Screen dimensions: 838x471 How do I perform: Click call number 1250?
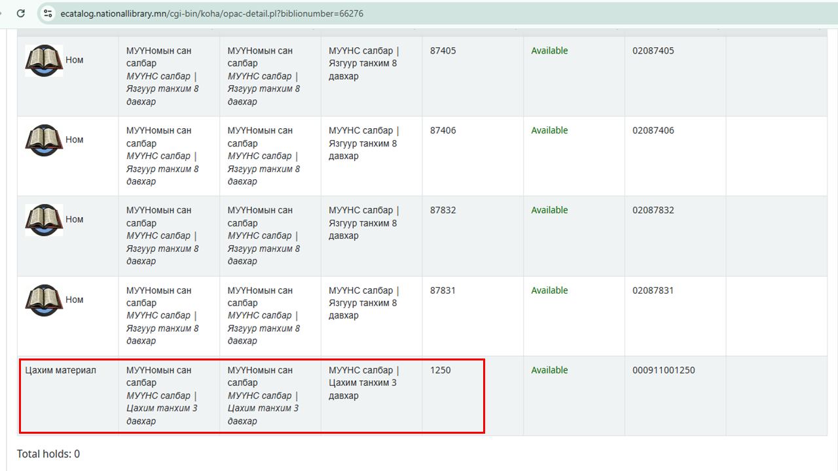(x=440, y=370)
